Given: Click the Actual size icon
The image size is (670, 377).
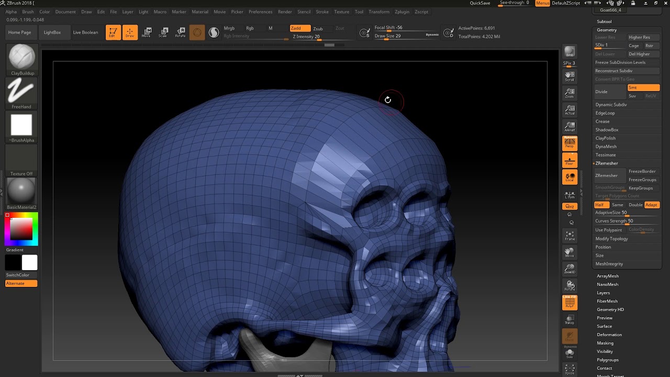Looking at the screenshot, I should tap(569, 110).
